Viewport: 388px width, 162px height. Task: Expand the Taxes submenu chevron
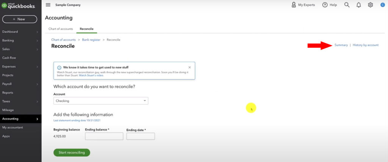(37, 101)
